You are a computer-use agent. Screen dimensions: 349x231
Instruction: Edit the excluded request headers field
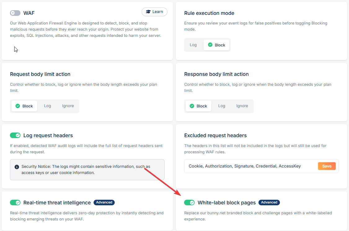point(251,166)
